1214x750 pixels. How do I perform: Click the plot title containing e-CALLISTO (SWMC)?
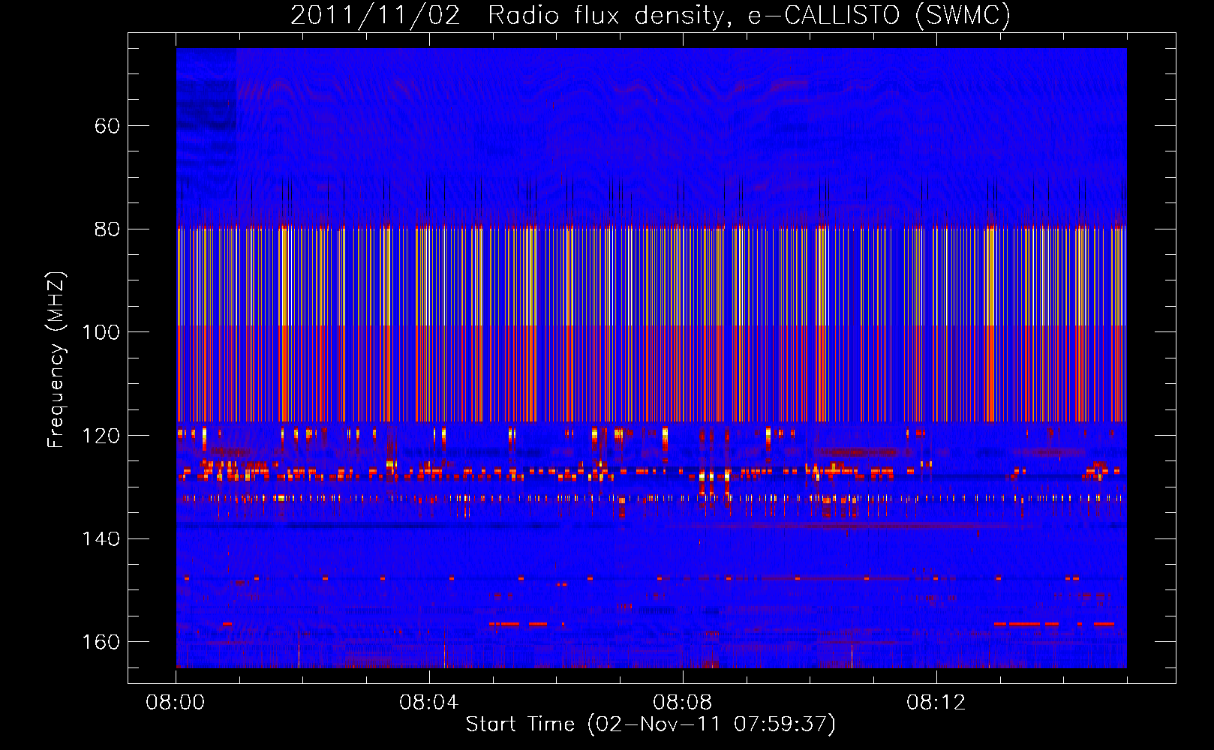(651, 15)
